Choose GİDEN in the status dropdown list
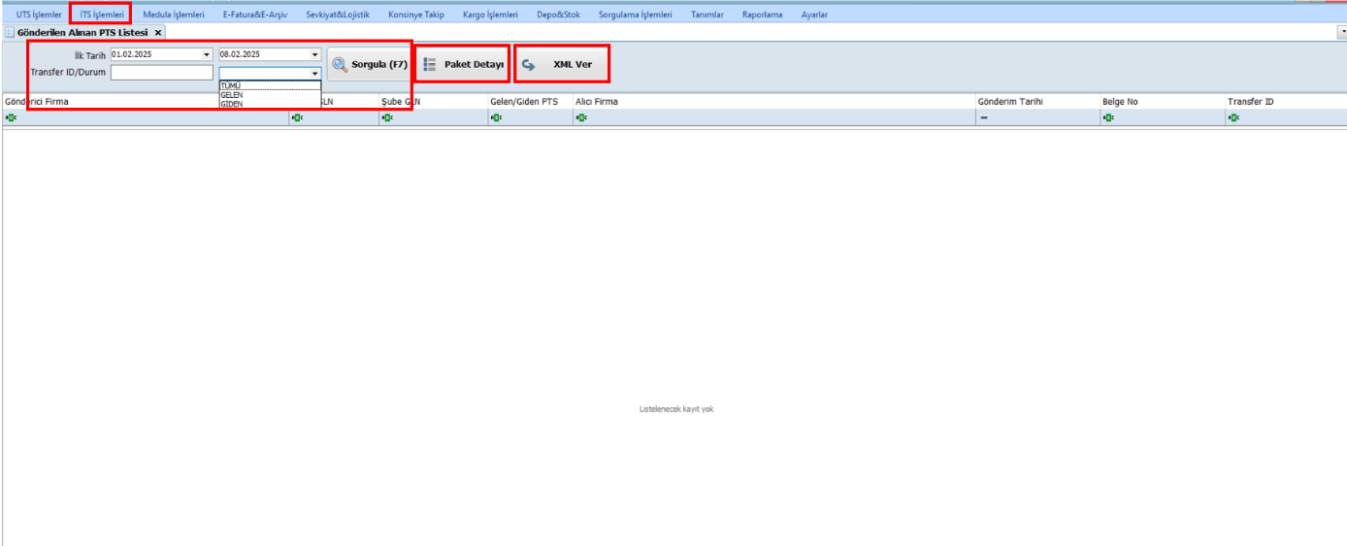 point(232,103)
